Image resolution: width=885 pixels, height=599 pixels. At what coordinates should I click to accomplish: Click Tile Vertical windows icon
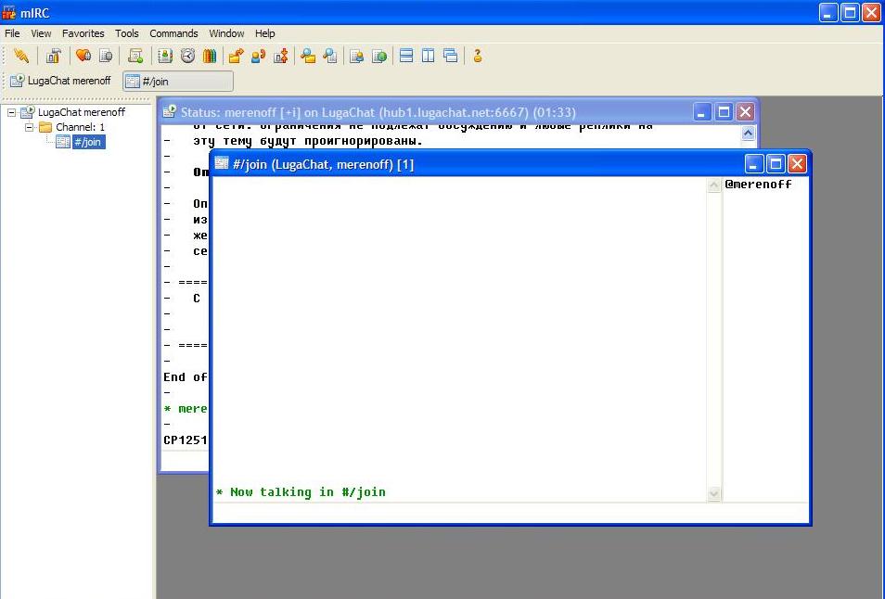429,56
